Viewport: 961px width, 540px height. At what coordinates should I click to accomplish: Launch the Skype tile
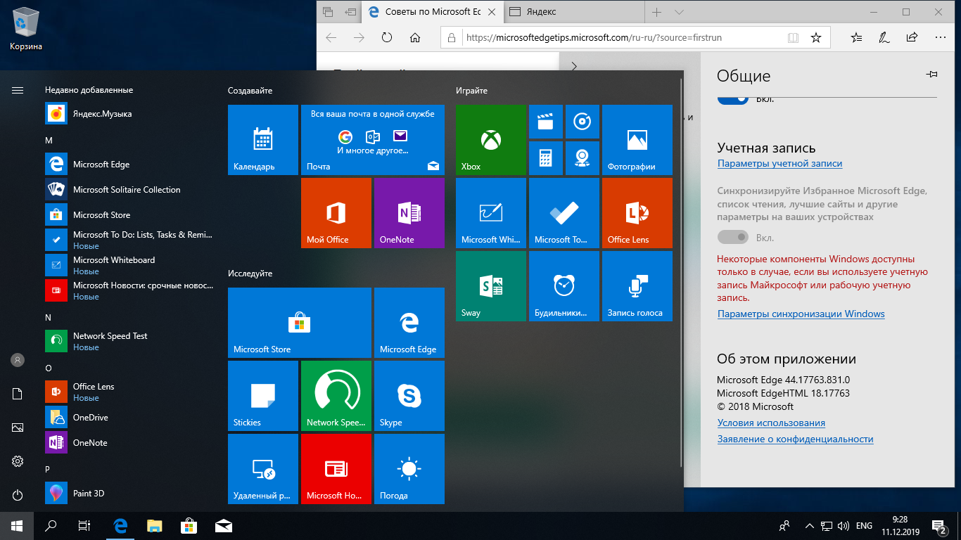click(x=409, y=396)
